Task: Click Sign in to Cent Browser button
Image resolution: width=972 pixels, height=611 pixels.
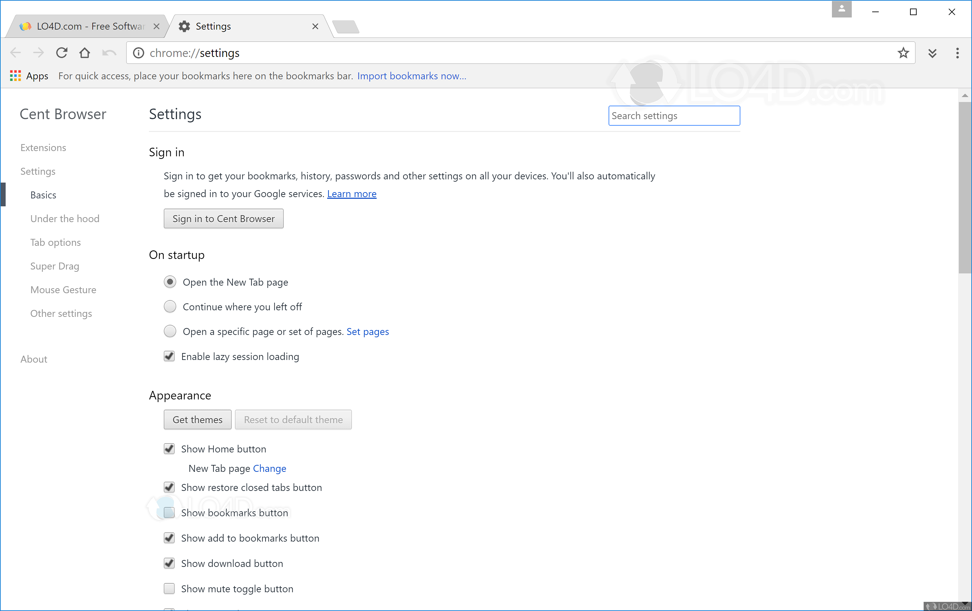Action: 223,218
